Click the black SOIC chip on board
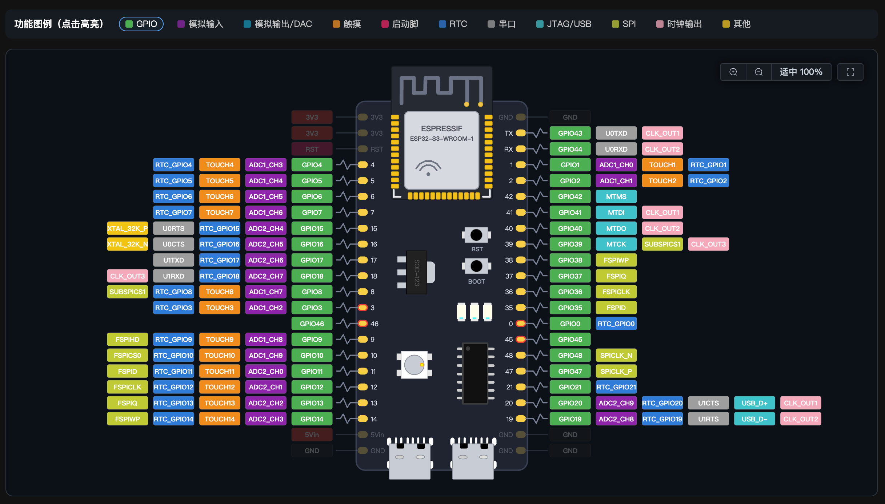 point(475,373)
